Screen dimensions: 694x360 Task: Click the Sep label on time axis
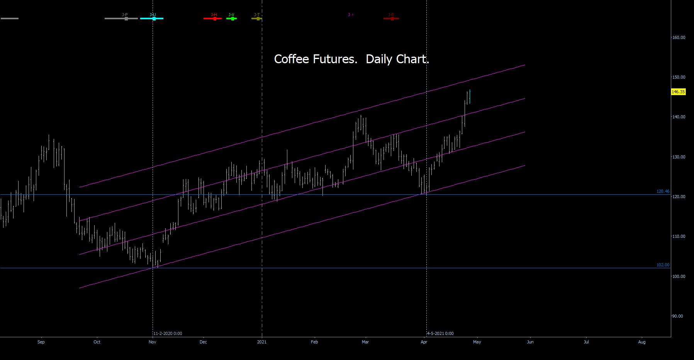[x=41, y=342]
